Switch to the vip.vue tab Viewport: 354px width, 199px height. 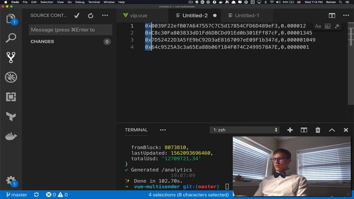[142, 15]
